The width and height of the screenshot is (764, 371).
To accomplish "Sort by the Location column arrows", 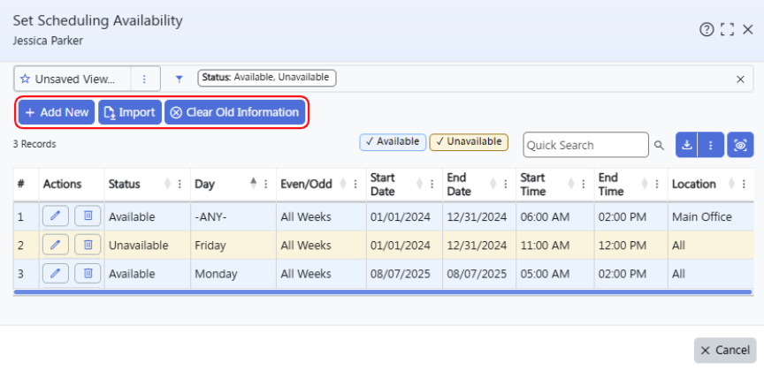I will [x=731, y=184].
